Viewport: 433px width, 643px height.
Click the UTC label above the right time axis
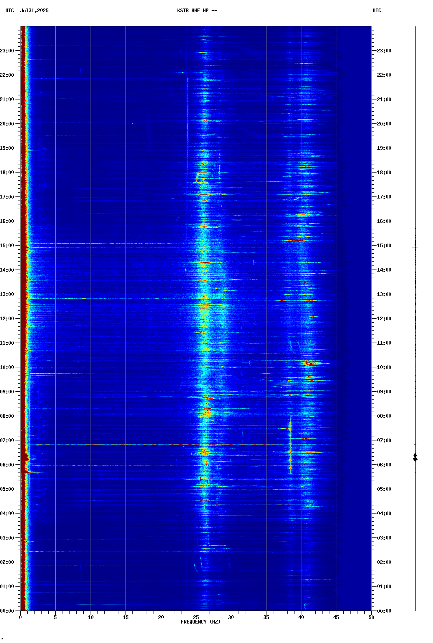click(377, 11)
